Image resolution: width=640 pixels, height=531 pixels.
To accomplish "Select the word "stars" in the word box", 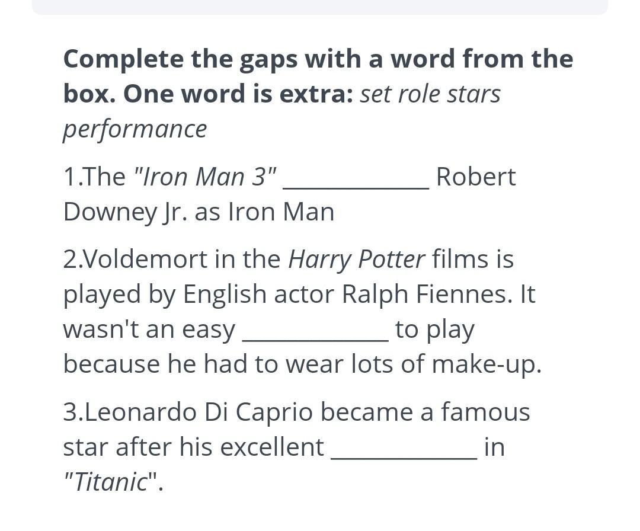I will (x=473, y=94).
